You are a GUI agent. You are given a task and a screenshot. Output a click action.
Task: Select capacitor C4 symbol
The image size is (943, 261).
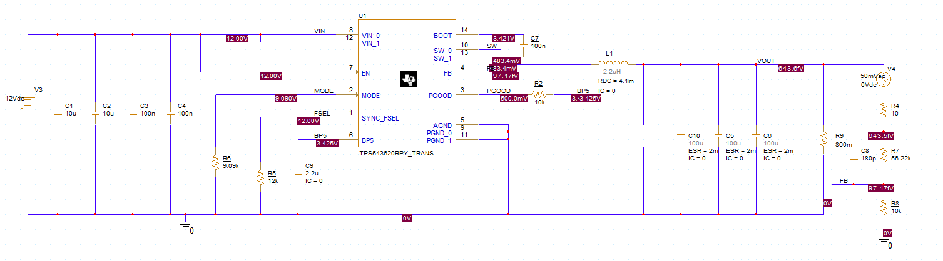pos(170,114)
